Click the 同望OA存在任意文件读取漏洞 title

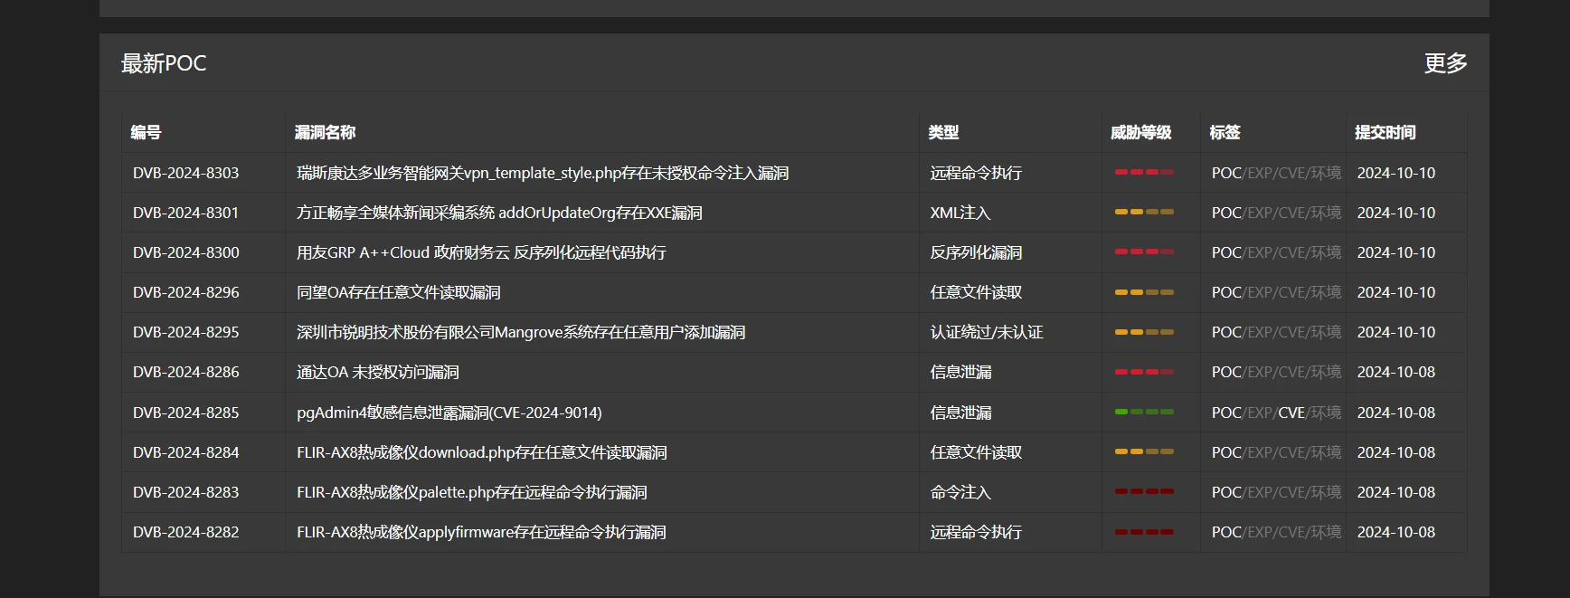coord(399,292)
